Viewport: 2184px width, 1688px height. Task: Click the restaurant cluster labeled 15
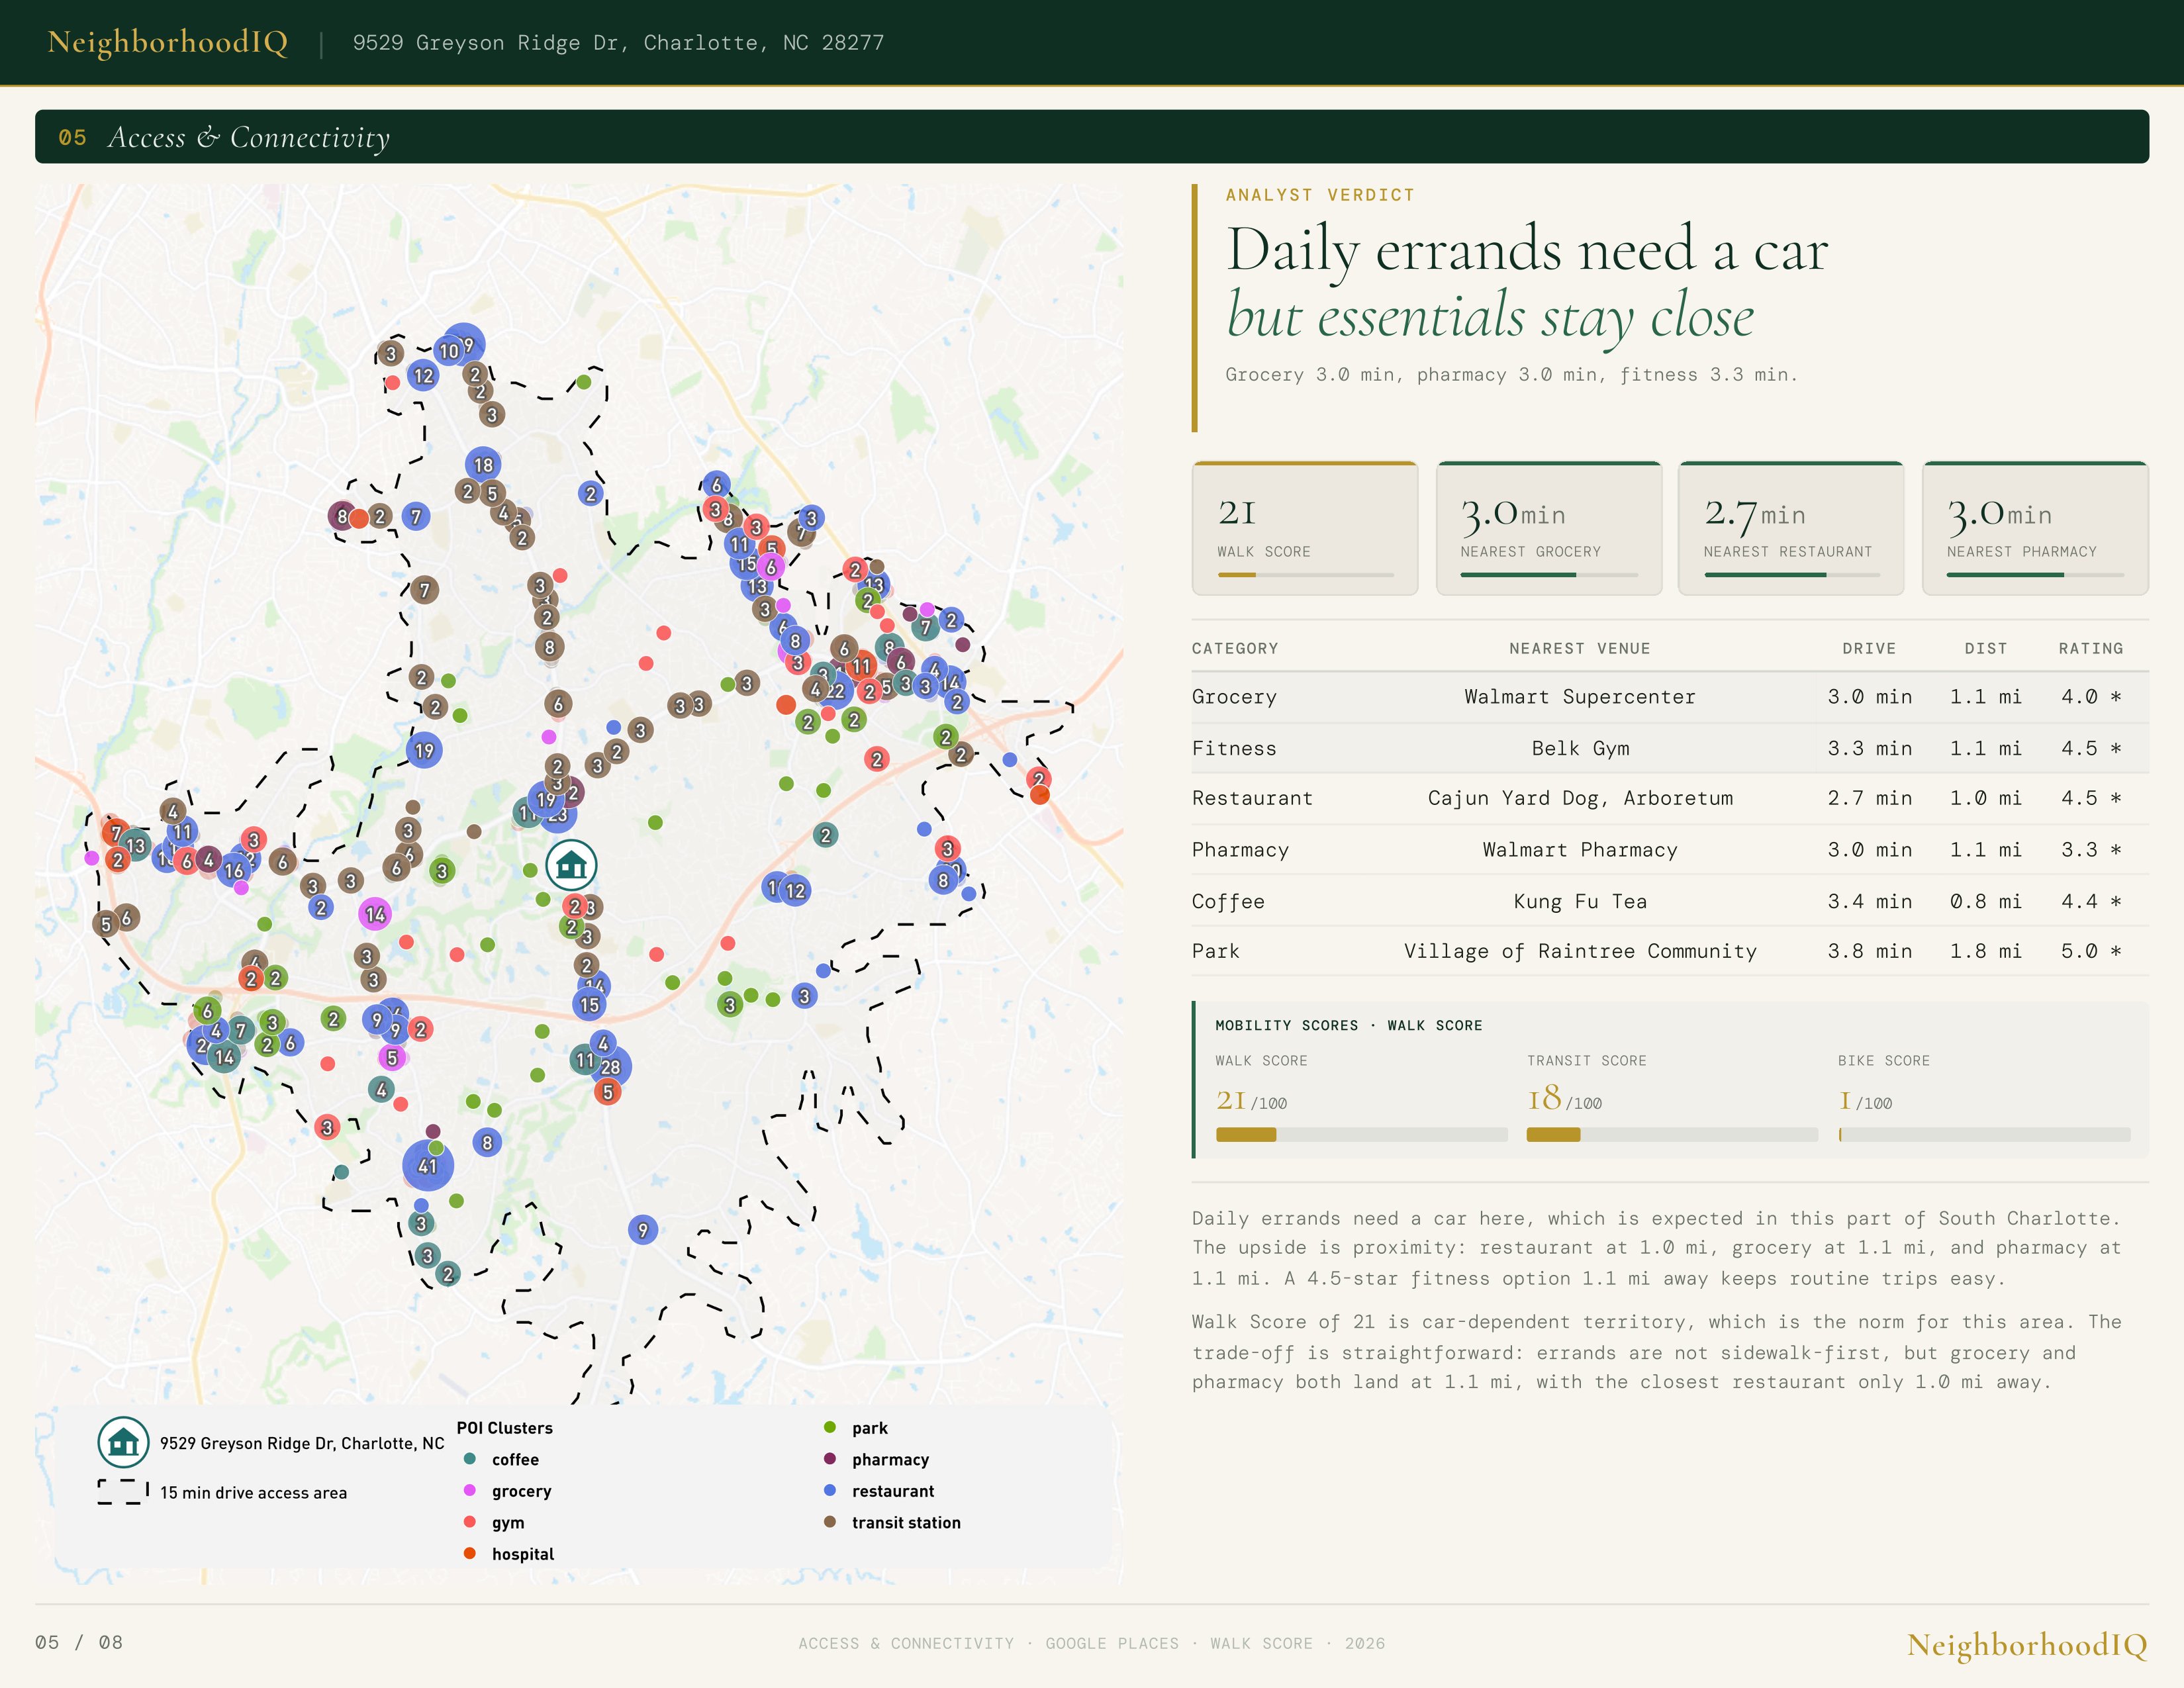coord(590,1005)
